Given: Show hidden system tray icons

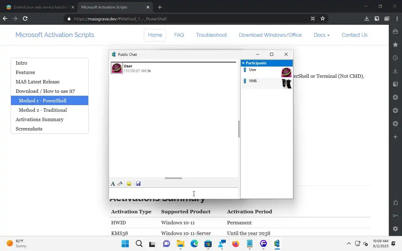Looking at the screenshot, I should pos(349,243).
